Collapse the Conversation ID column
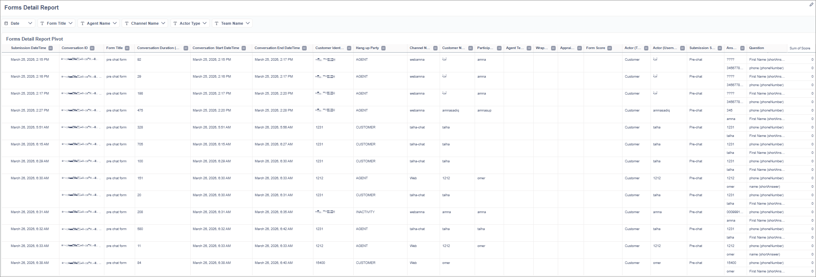Screen dimensions: 816x277 [x=92, y=48]
